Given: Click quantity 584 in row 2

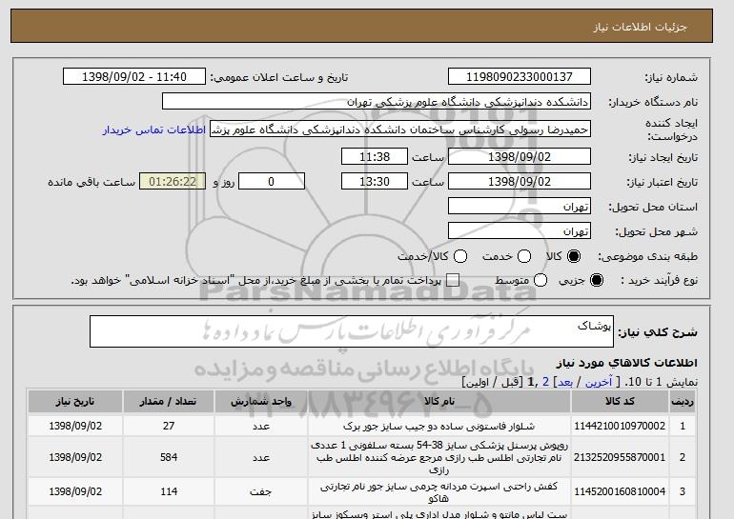Looking at the screenshot, I should (169, 457).
